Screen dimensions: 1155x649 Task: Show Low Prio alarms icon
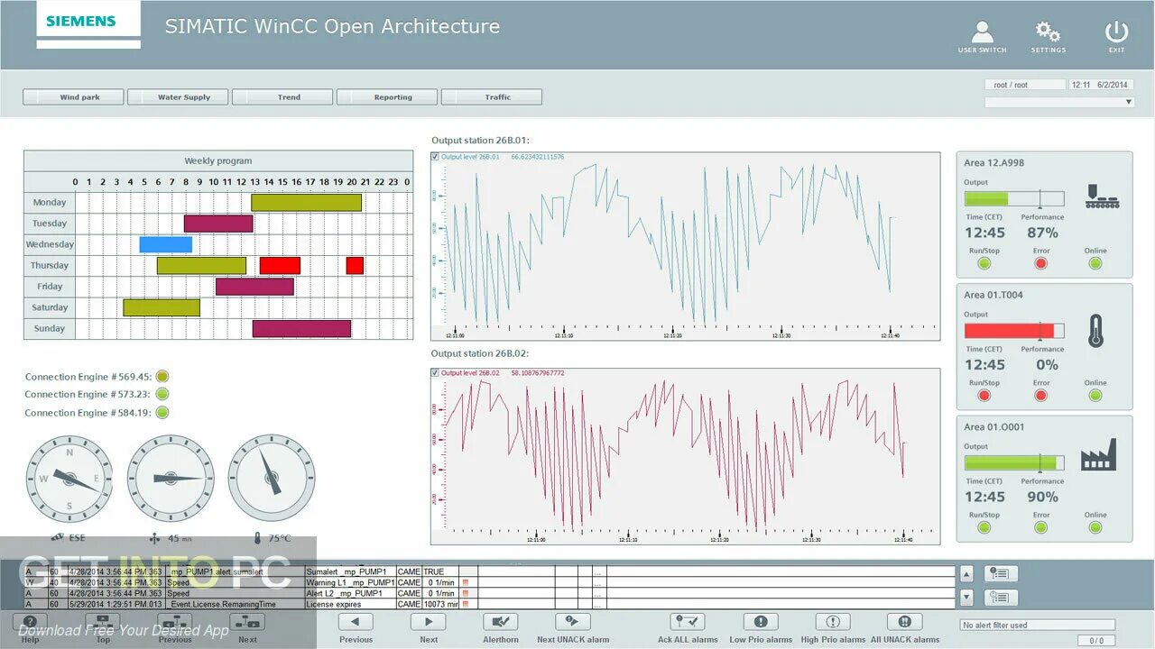coord(760,622)
